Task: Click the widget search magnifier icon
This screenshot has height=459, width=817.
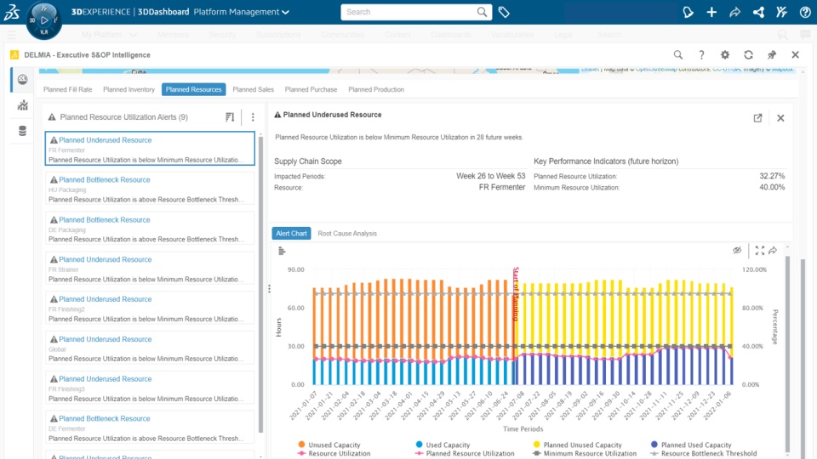Action: click(x=678, y=54)
